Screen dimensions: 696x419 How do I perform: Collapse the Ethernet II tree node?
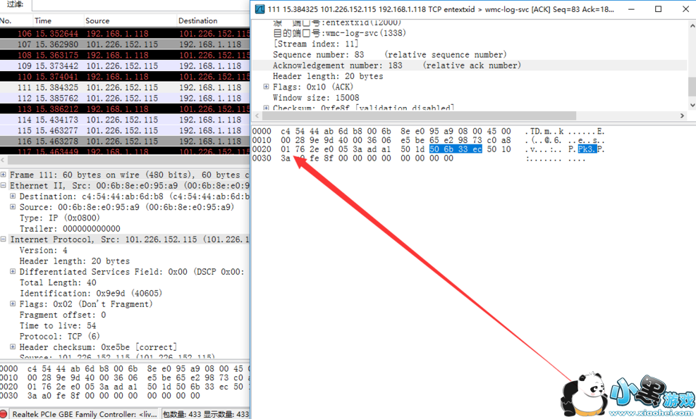pos(4,185)
